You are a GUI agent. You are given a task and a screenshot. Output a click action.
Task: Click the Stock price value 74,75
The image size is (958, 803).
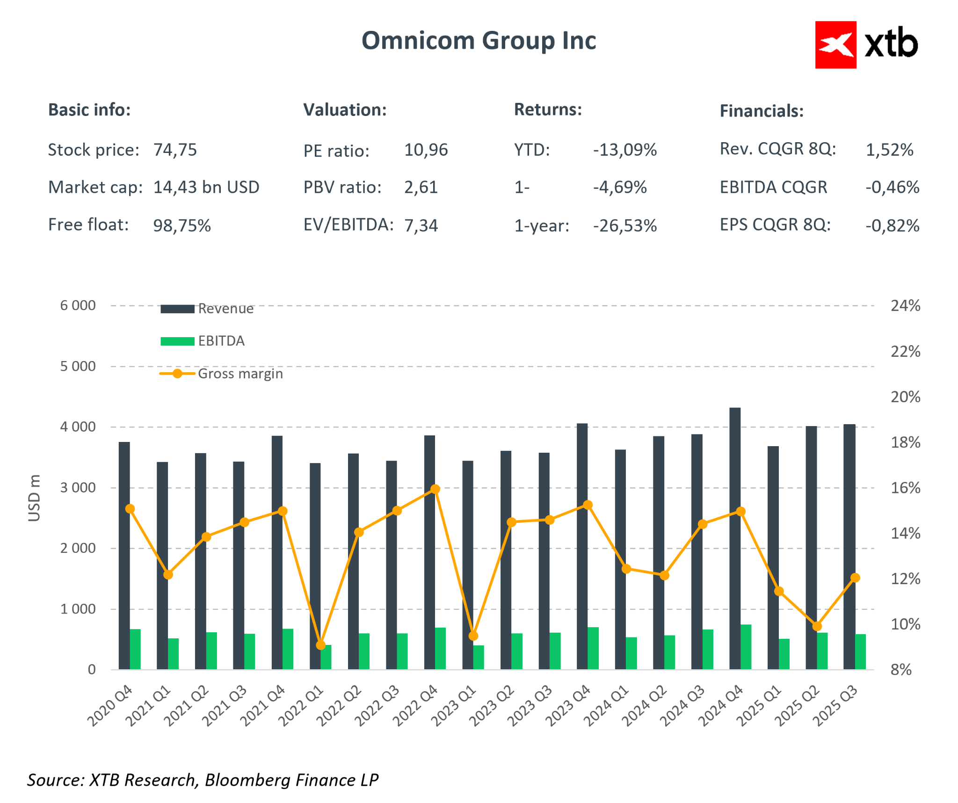click(175, 150)
